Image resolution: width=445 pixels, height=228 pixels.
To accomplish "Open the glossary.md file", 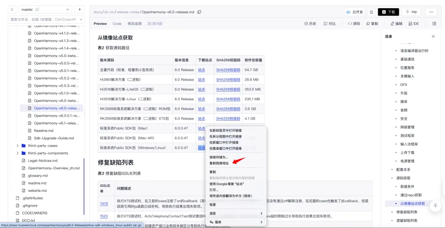I will coord(37,176).
